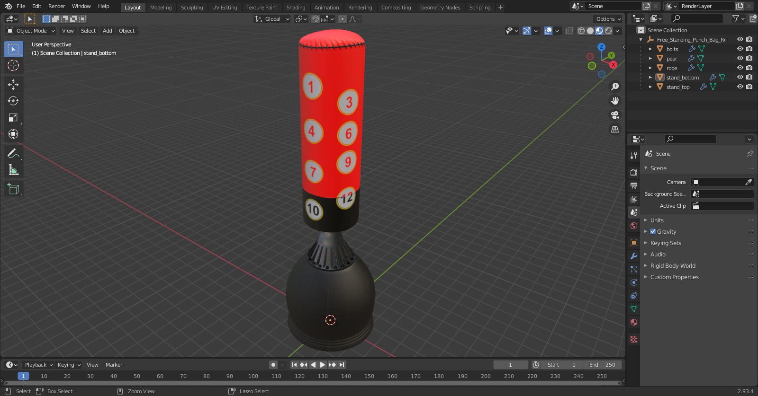Open the Modifier properties wrench tab
Image resolution: width=758 pixels, height=396 pixels.
coord(634,256)
